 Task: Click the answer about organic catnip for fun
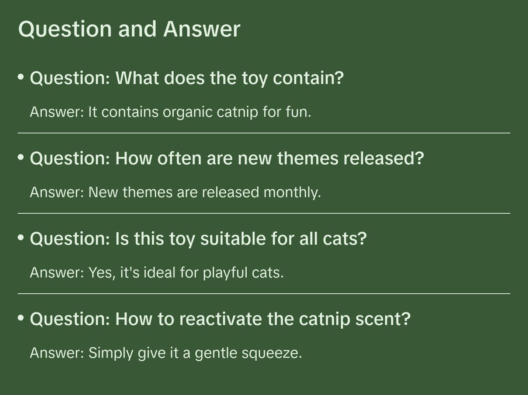170,112
